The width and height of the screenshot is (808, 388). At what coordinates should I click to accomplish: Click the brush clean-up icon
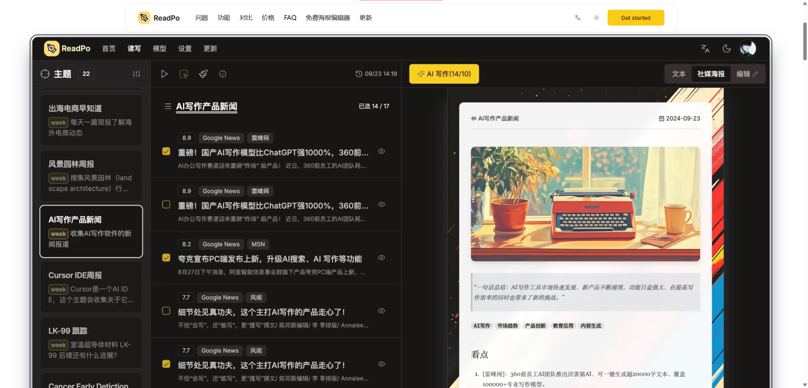pos(204,74)
